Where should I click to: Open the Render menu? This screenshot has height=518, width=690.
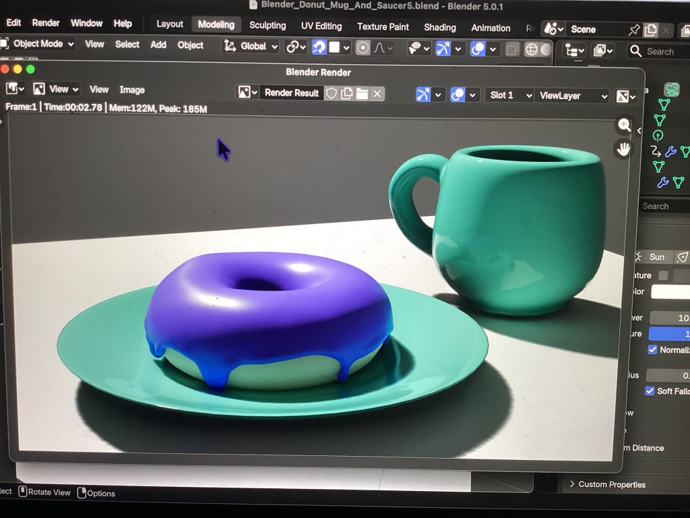click(46, 23)
